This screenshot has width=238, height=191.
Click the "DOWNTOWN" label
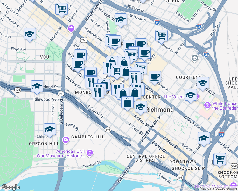pos(183,162)
